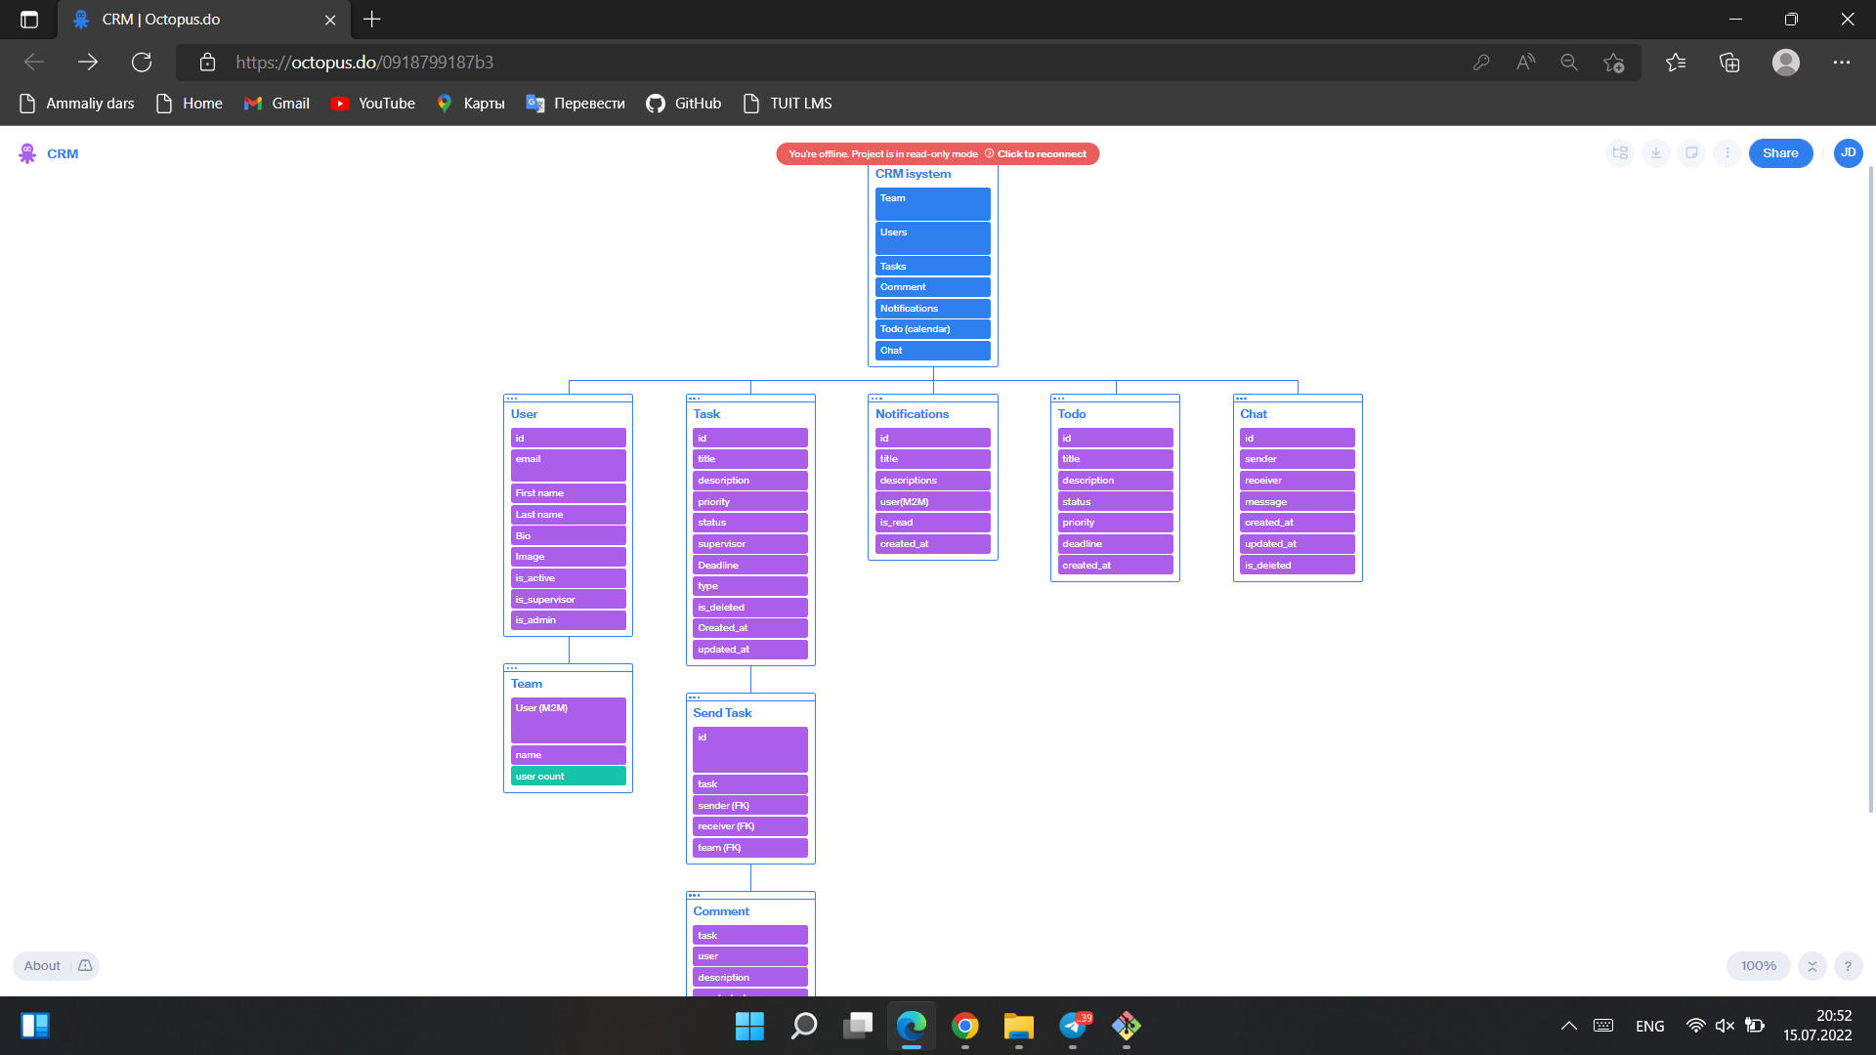Select 'deadline' field in Todo block

pos(1115,544)
